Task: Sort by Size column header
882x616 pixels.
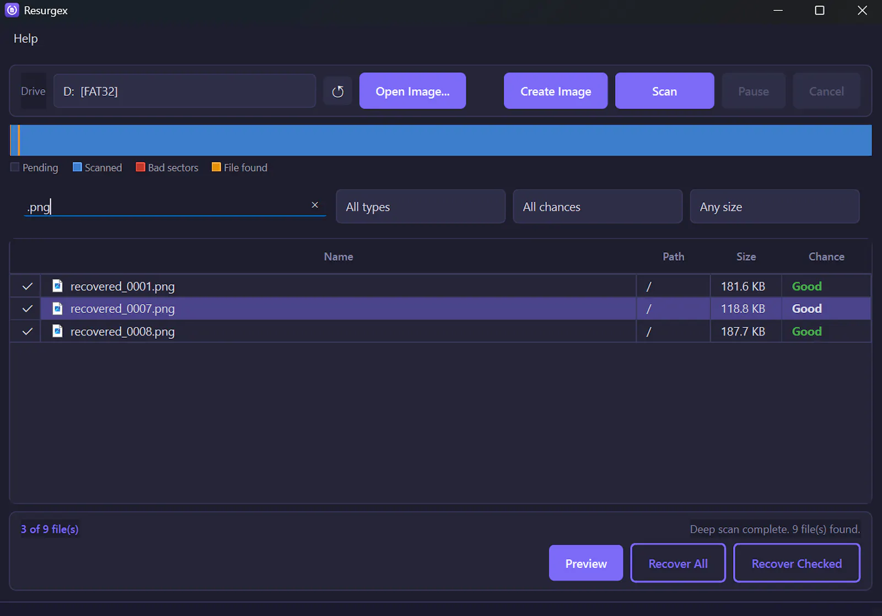Action: point(746,257)
